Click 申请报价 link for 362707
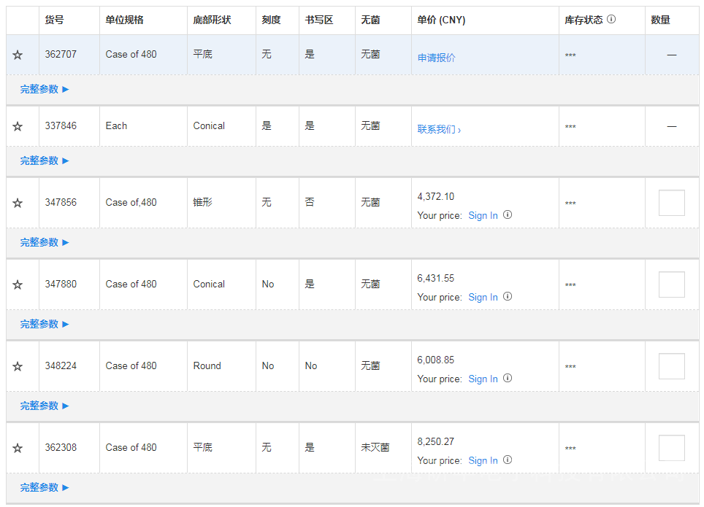The image size is (704, 507). (x=436, y=58)
